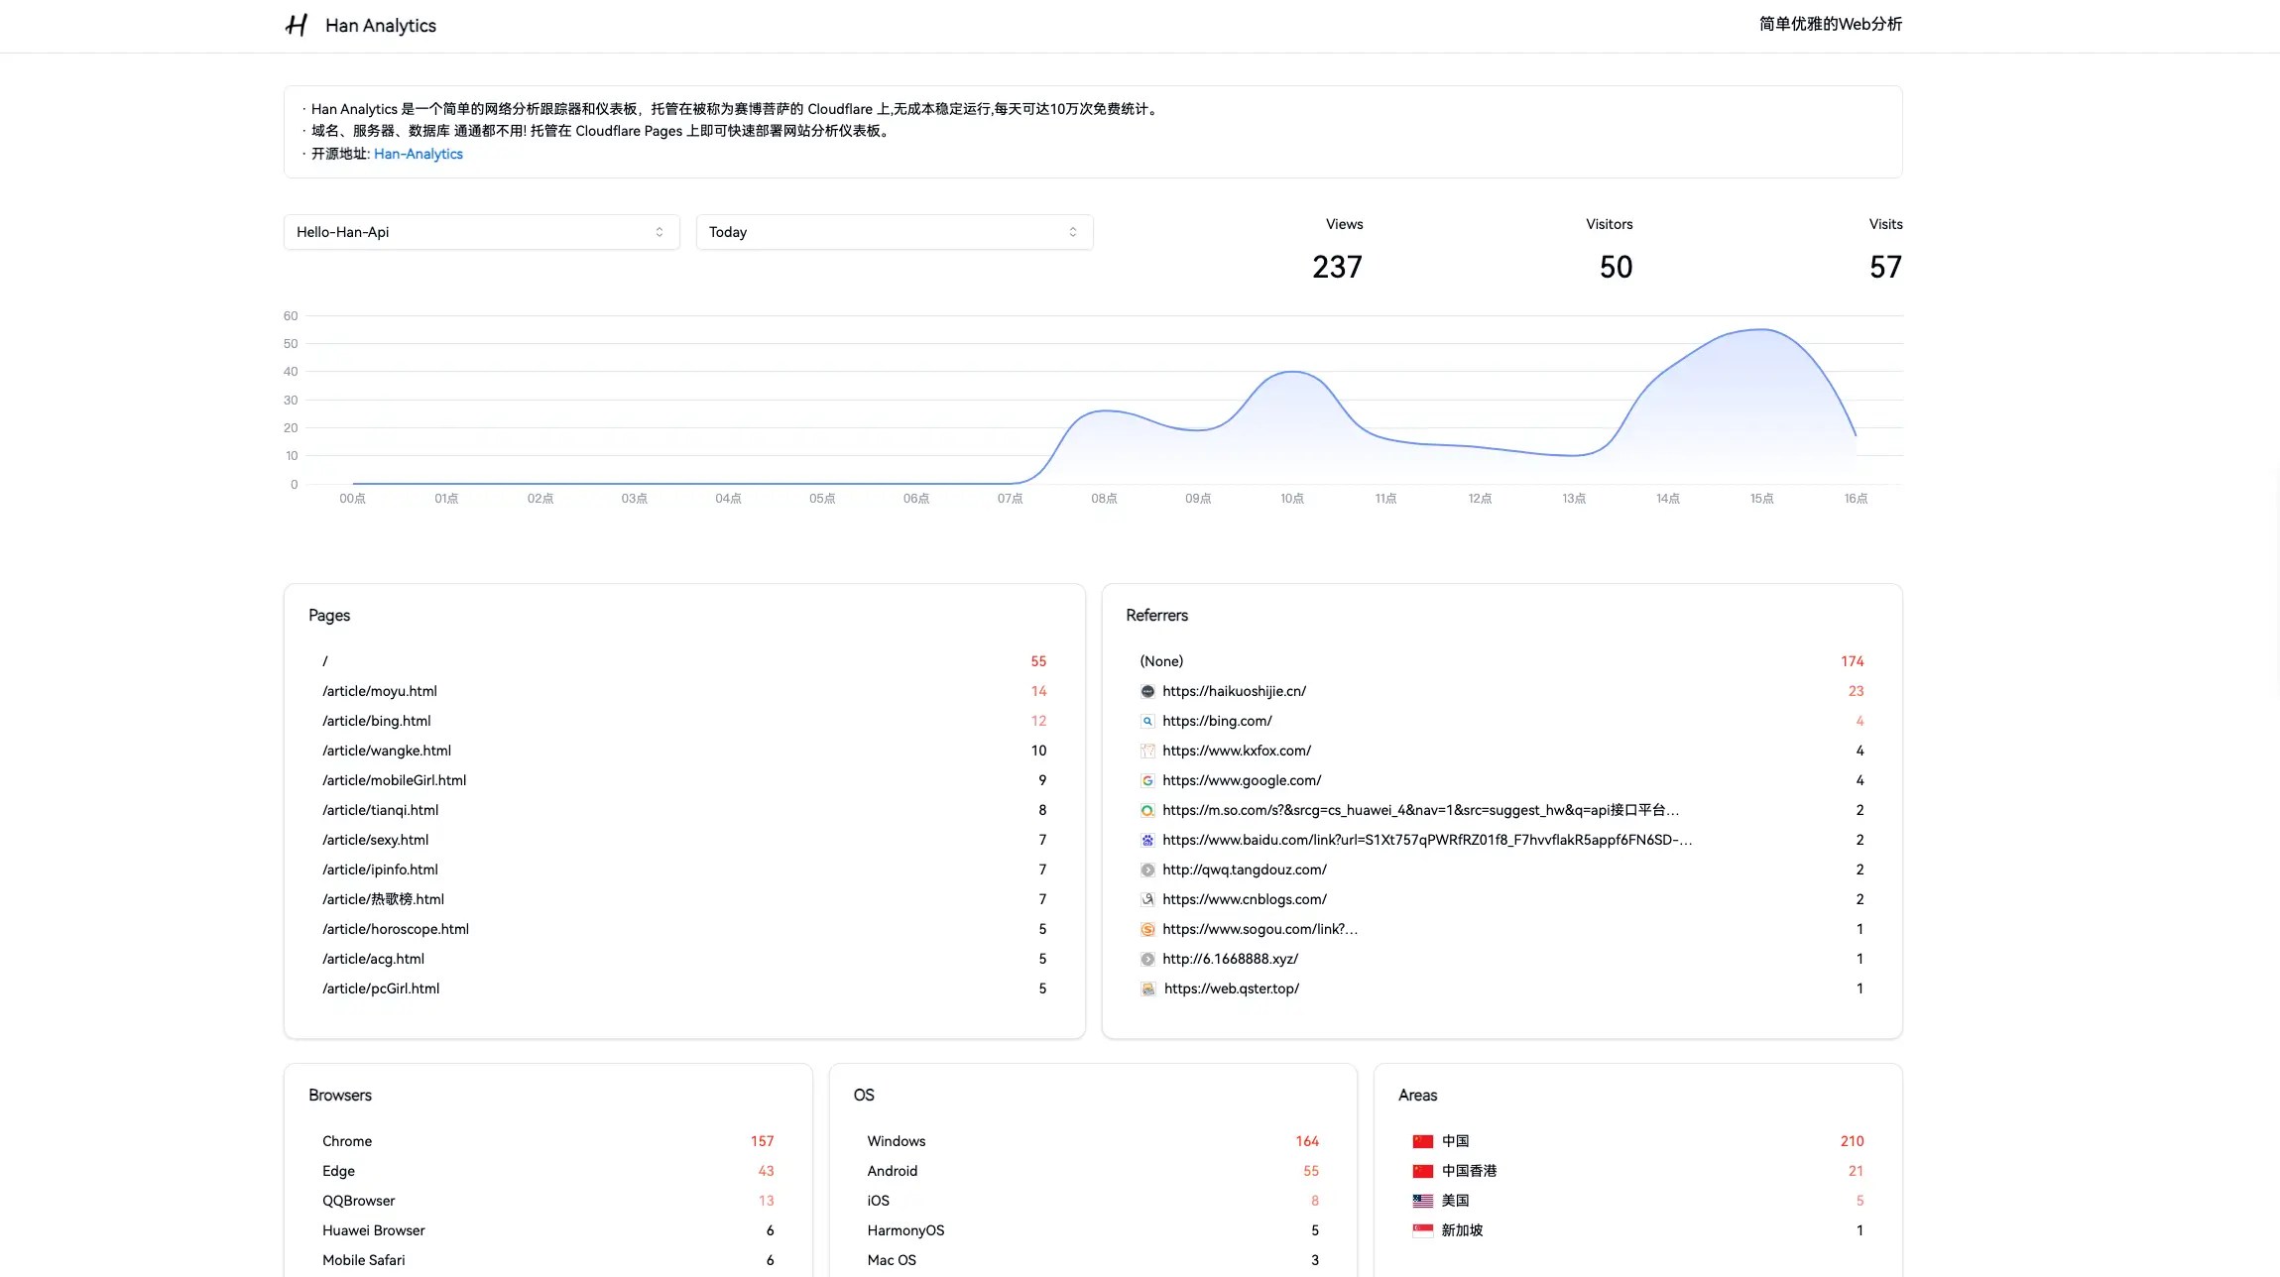Screen dimensions: 2280x1277
Task: Click the US flag next to 美国
Action: pyautogui.click(x=1422, y=1200)
